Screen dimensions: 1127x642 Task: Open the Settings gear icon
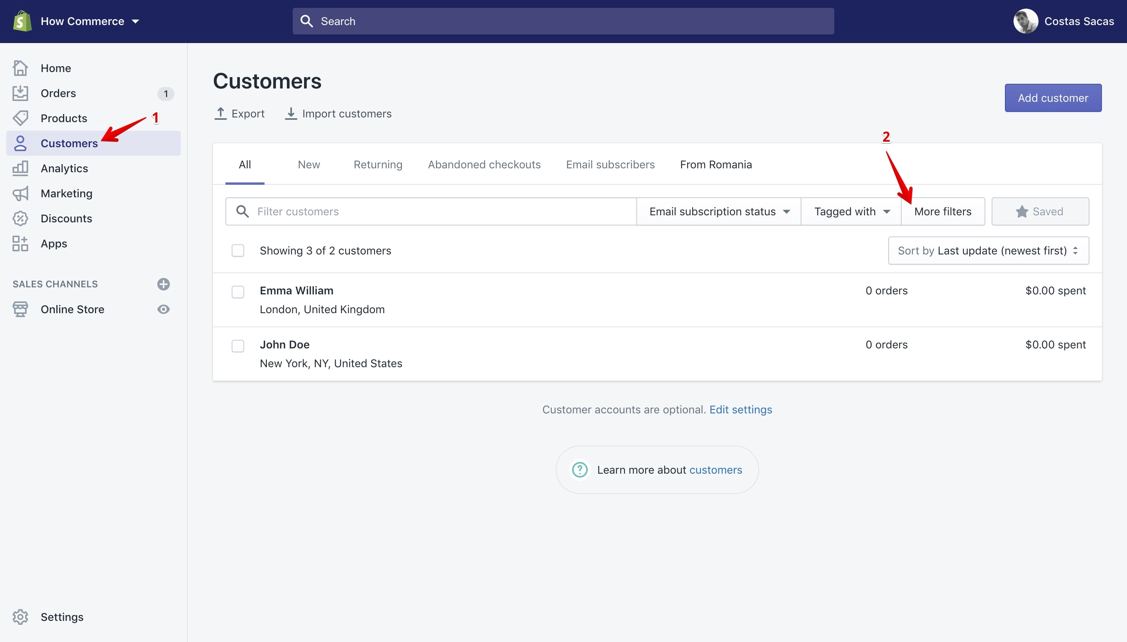tap(20, 617)
